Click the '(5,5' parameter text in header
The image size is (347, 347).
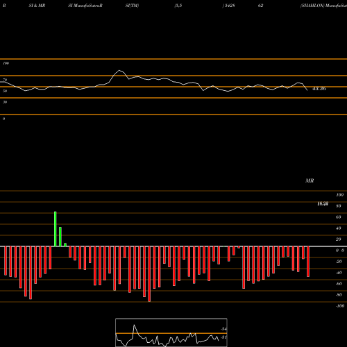(178, 6)
